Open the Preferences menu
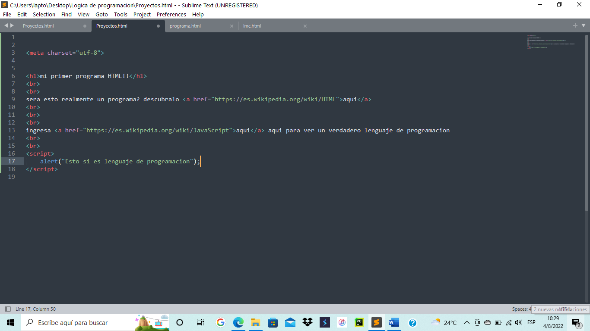 click(171, 14)
